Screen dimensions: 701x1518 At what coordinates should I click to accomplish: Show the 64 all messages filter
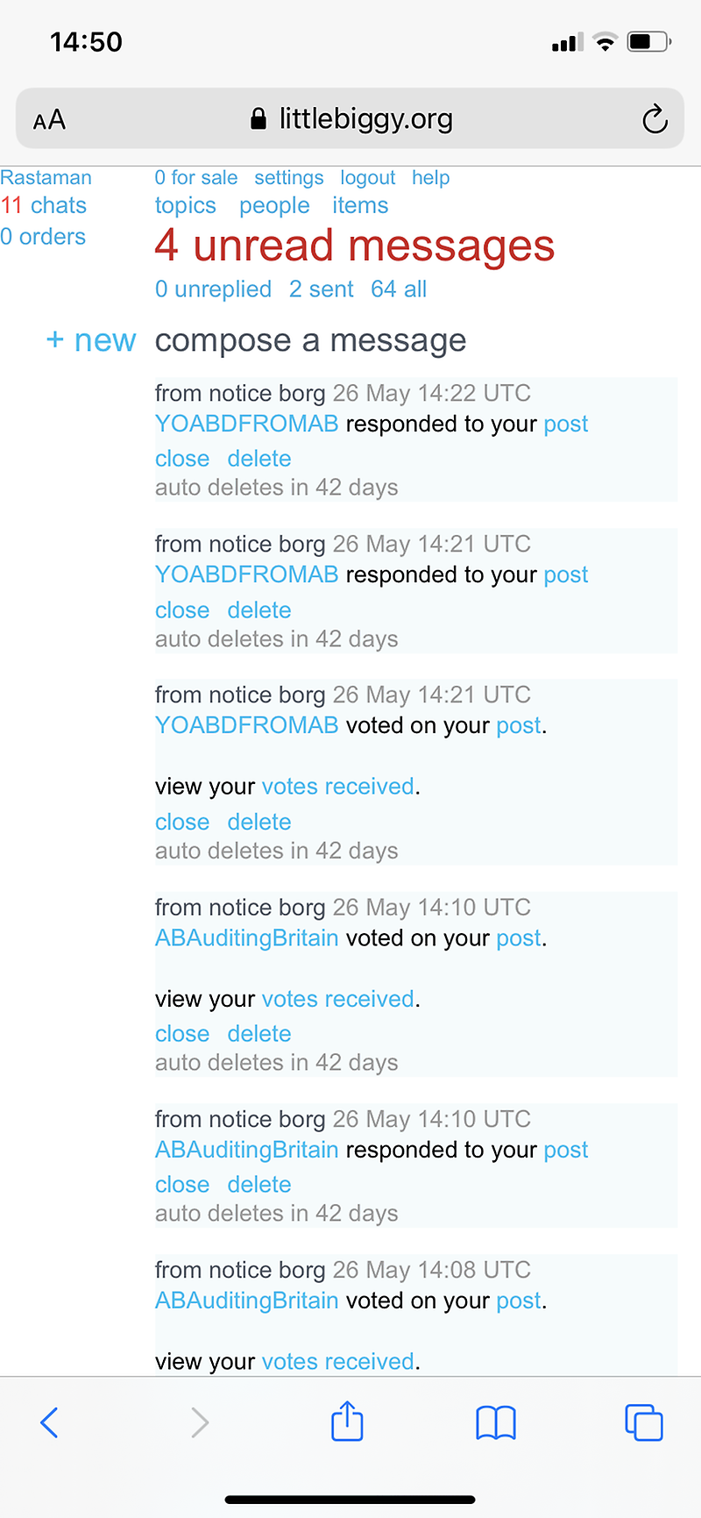pos(399,289)
